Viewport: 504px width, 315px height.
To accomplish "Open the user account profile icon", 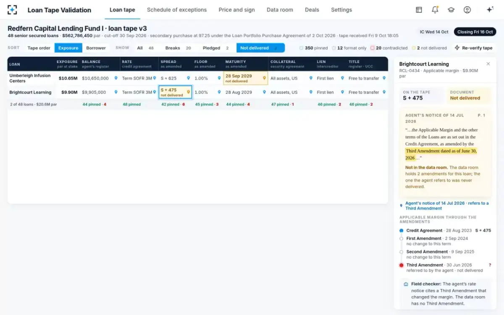I will pos(467,10).
